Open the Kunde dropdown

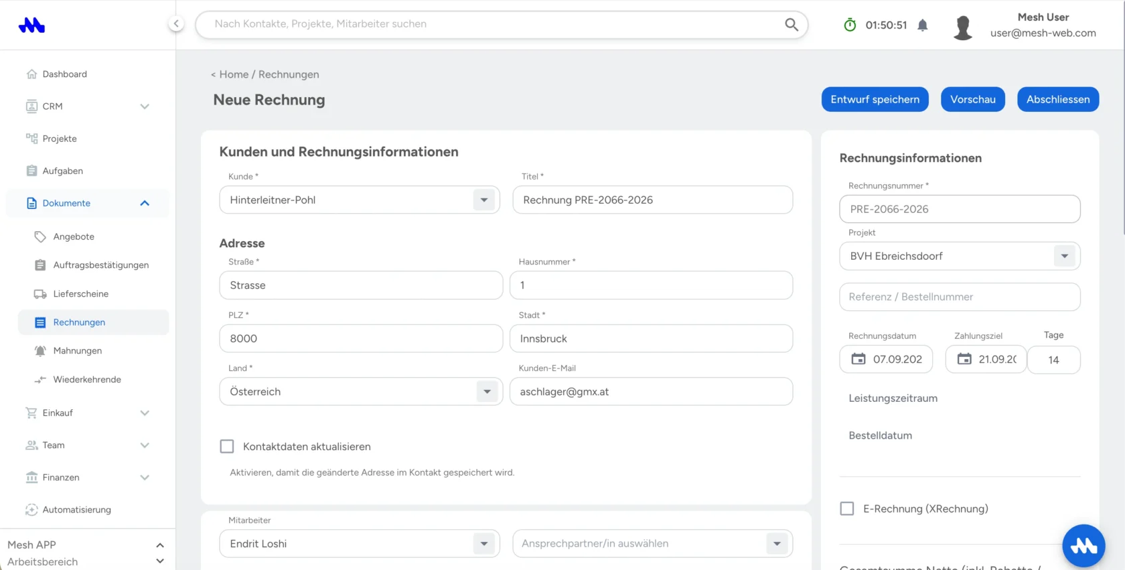point(360,200)
